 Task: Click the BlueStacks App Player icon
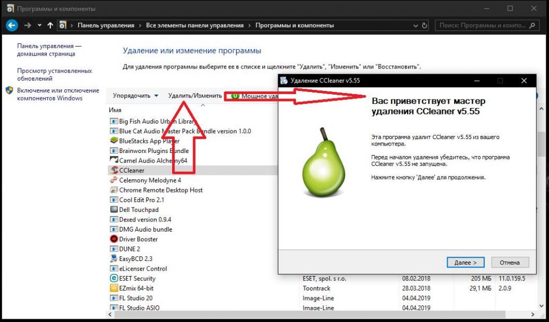pyautogui.click(x=114, y=141)
